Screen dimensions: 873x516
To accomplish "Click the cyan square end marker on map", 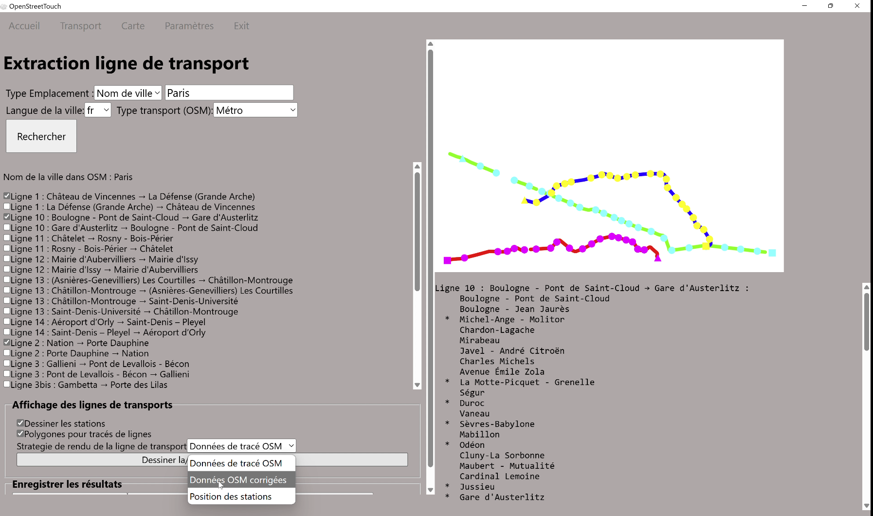I will (x=772, y=253).
